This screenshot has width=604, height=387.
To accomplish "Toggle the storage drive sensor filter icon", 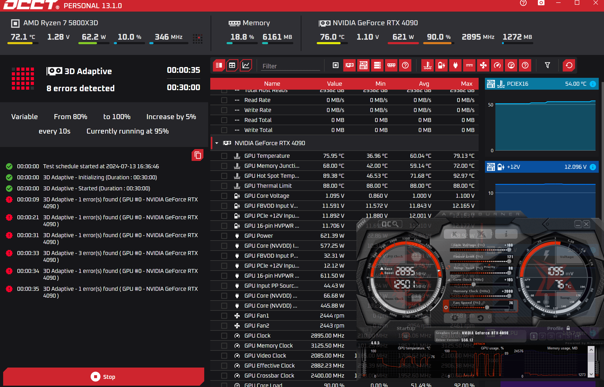I will click(x=377, y=65).
